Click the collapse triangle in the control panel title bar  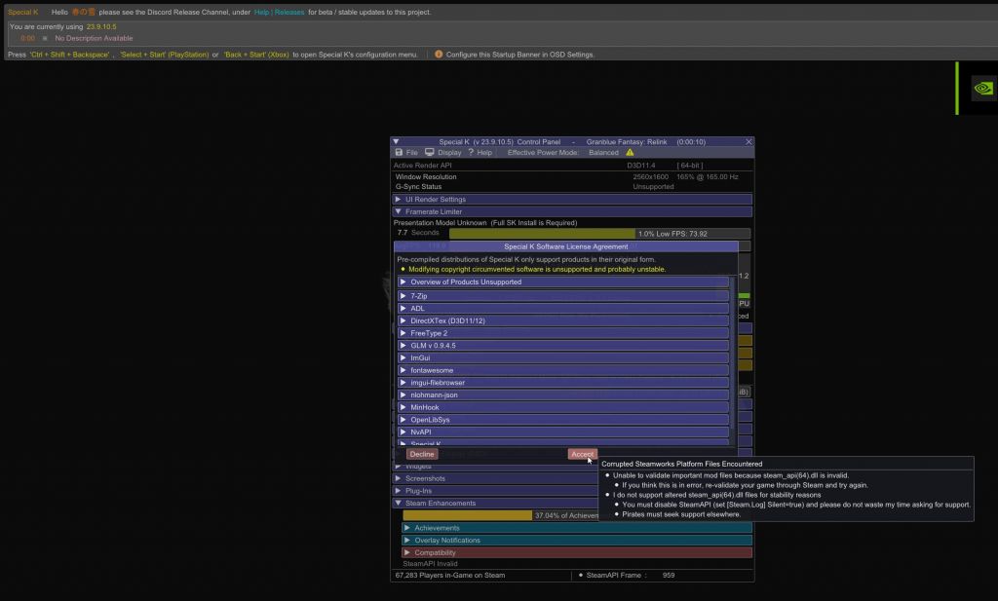pos(397,142)
